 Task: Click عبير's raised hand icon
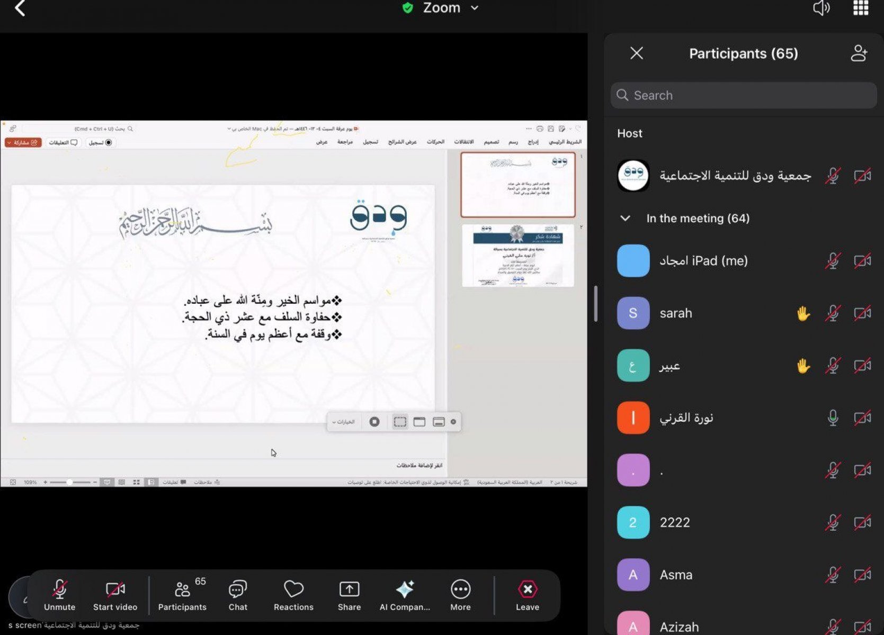[x=803, y=366]
